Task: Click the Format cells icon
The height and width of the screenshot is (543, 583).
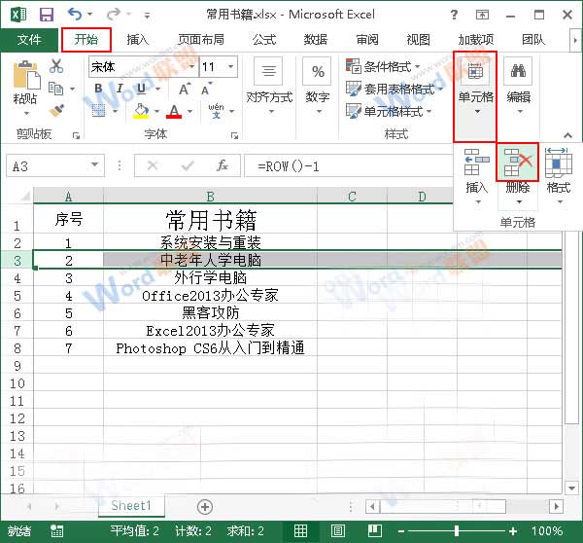Action: (x=558, y=163)
